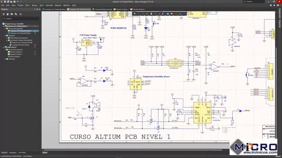The image size is (282, 158).
Task: Click the settings gear at top right
Action: 271,5
